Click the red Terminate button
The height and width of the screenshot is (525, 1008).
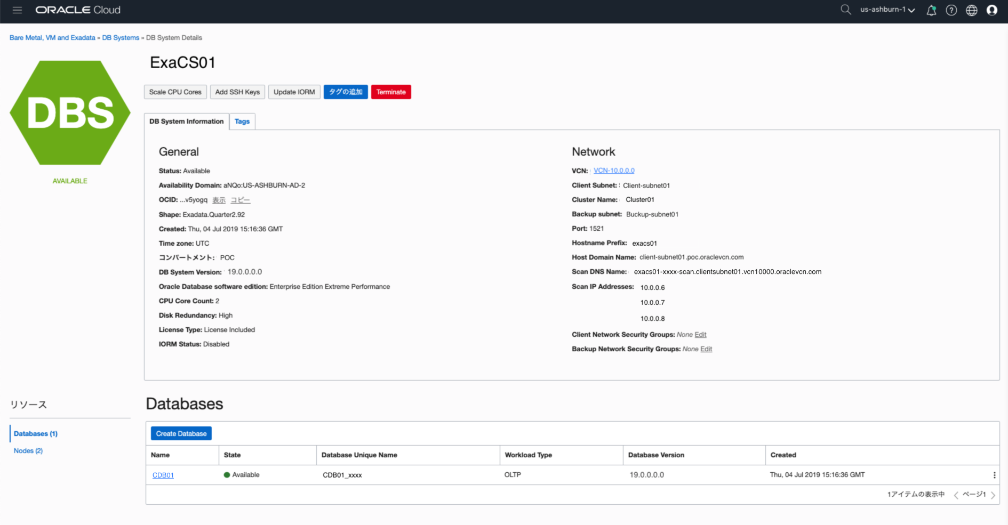[x=391, y=92]
